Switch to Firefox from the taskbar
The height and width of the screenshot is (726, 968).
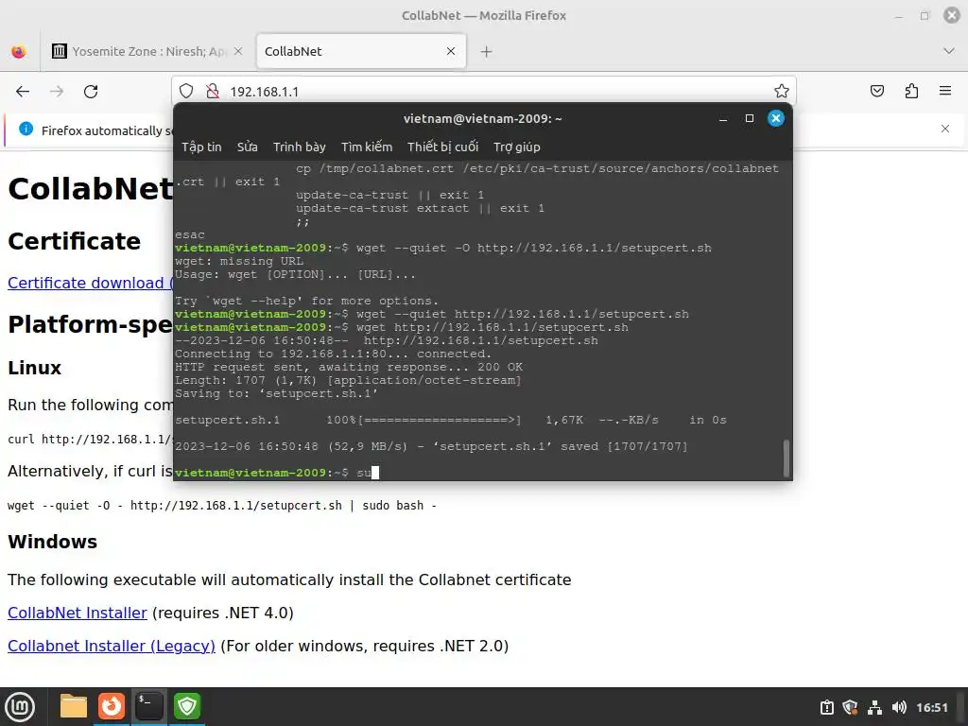coord(112,706)
